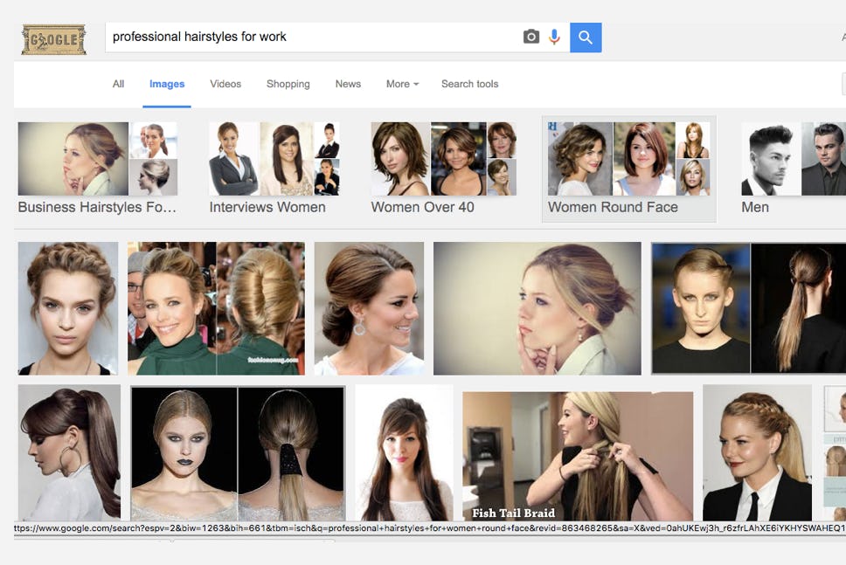
Task: Open the Men hairstyles category
Action: point(791,168)
